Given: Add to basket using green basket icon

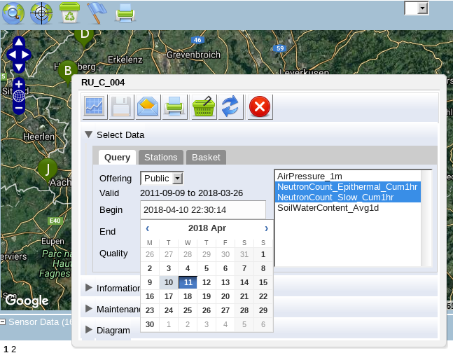Looking at the screenshot, I should pyautogui.click(x=204, y=107).
